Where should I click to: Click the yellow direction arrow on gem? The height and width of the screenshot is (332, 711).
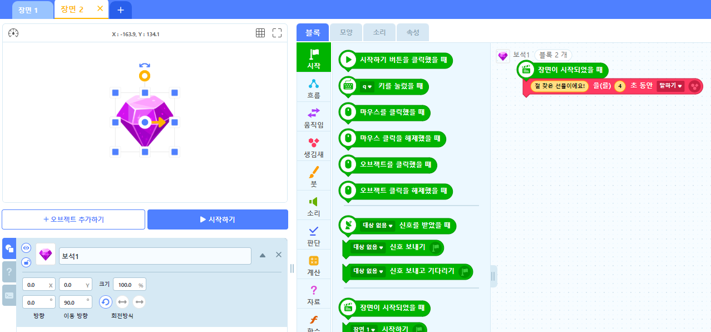(x=160, y=122)
